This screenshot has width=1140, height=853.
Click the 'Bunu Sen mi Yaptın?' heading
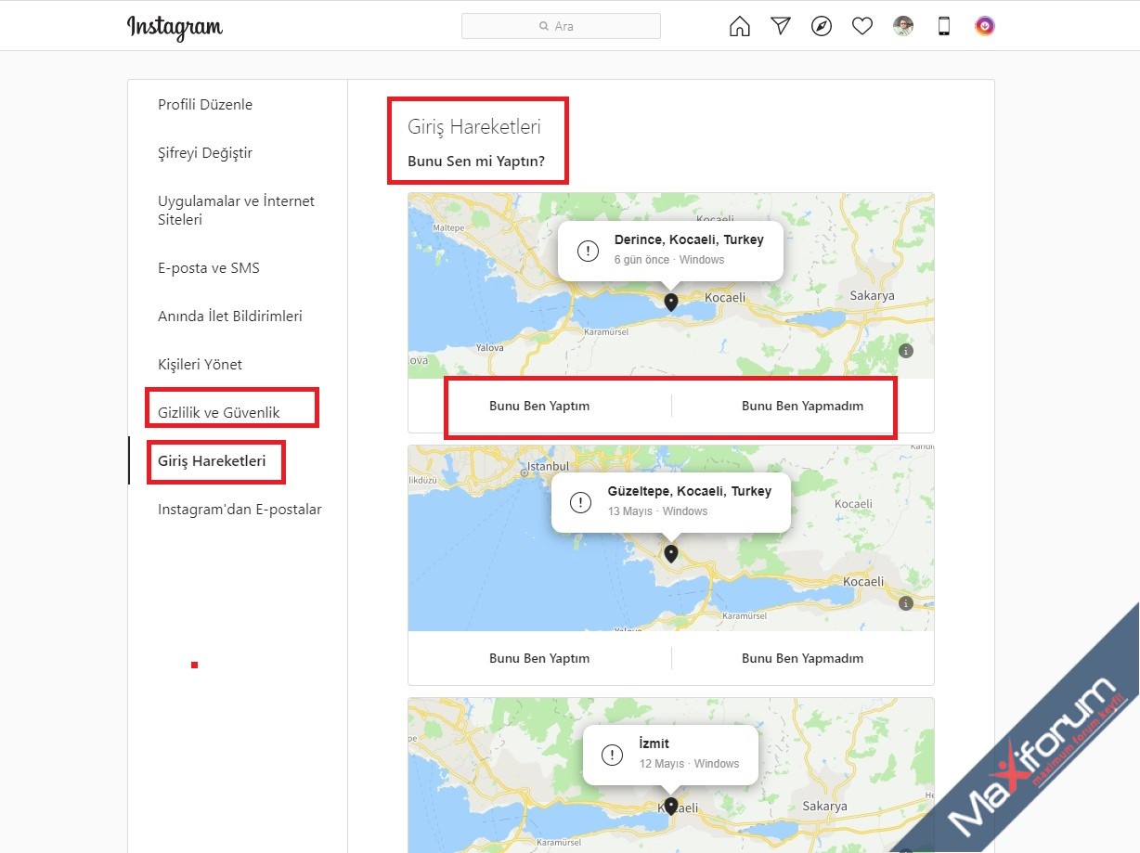click(x=476, y=162)
